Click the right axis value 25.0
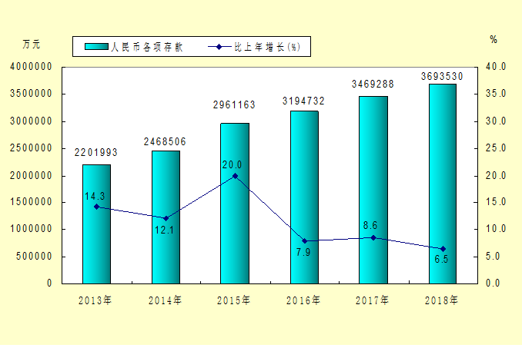The height and width of the screenshot is (348, 522). click(496, 148)
